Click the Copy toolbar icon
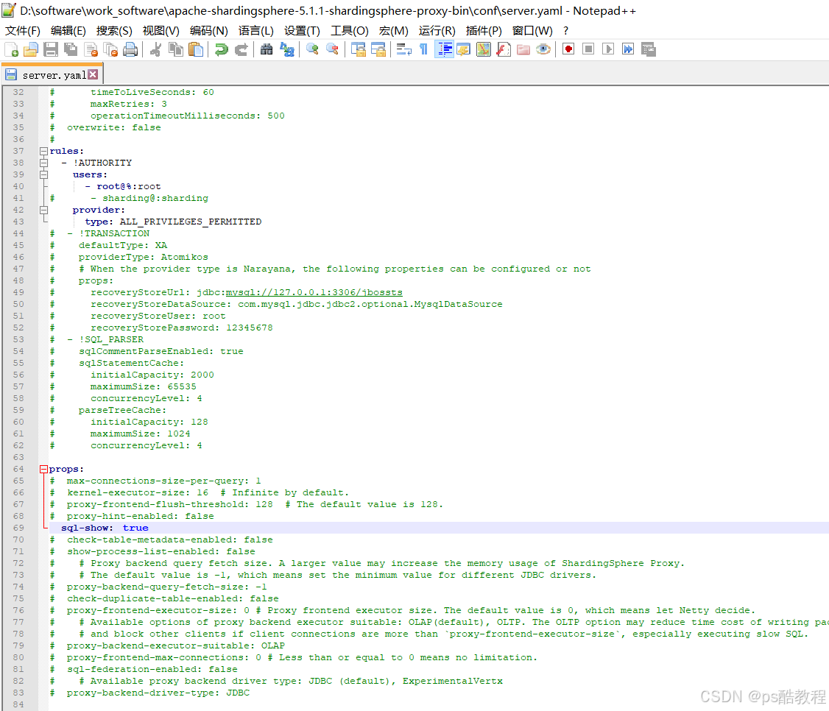Viewport: 829px width, 711px height. 175,50
